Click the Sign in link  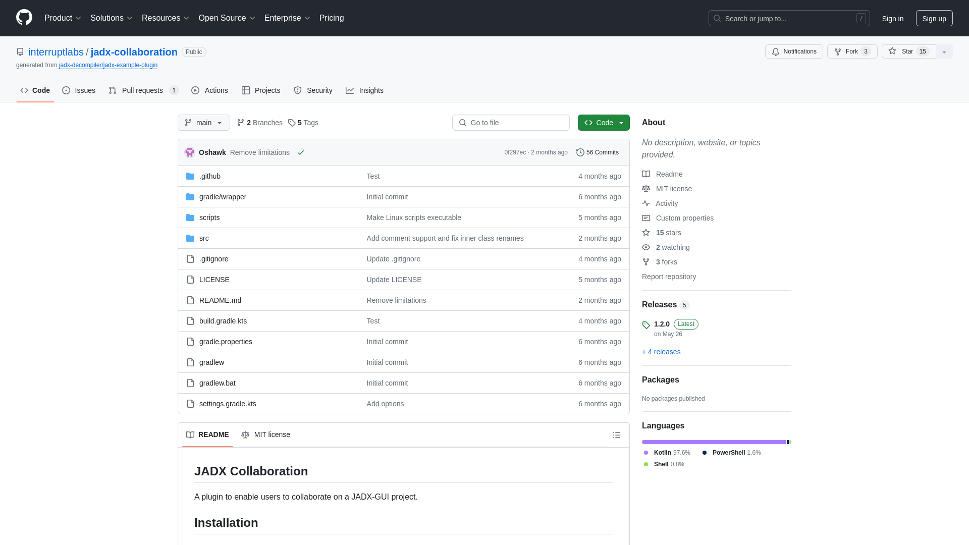[x=893, y=18]
